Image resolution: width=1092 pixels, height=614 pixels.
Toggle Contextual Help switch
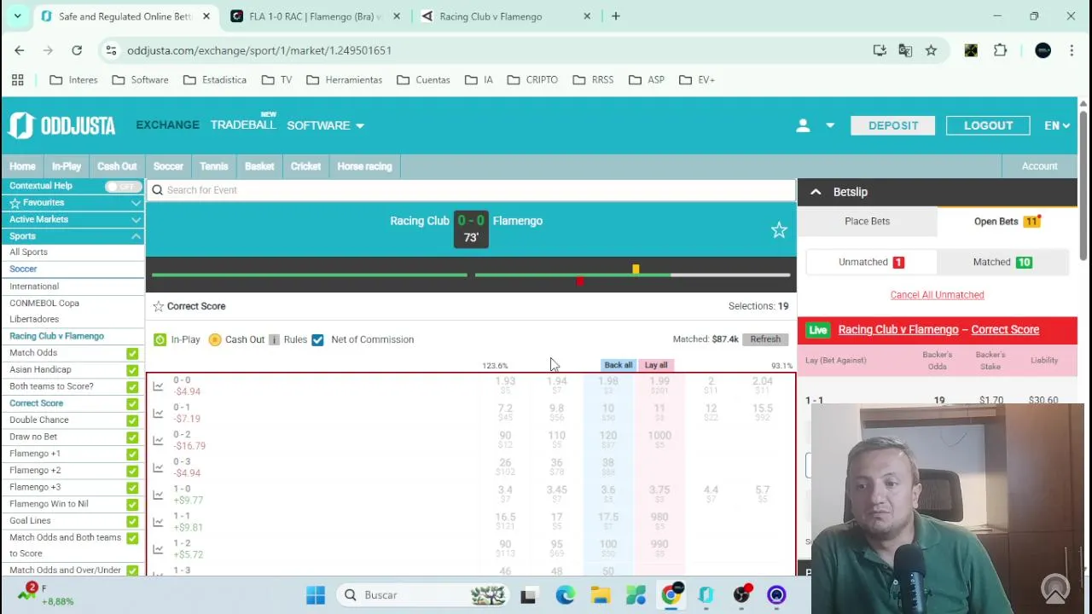123,186
